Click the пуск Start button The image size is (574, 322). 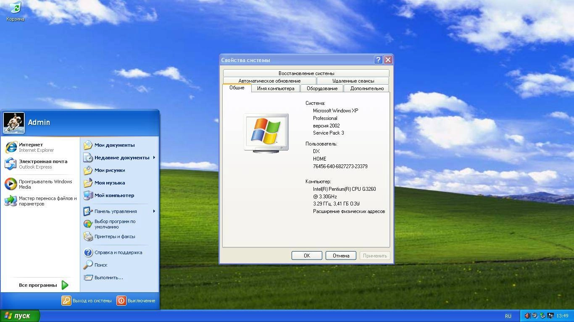(x=20, y=316)
